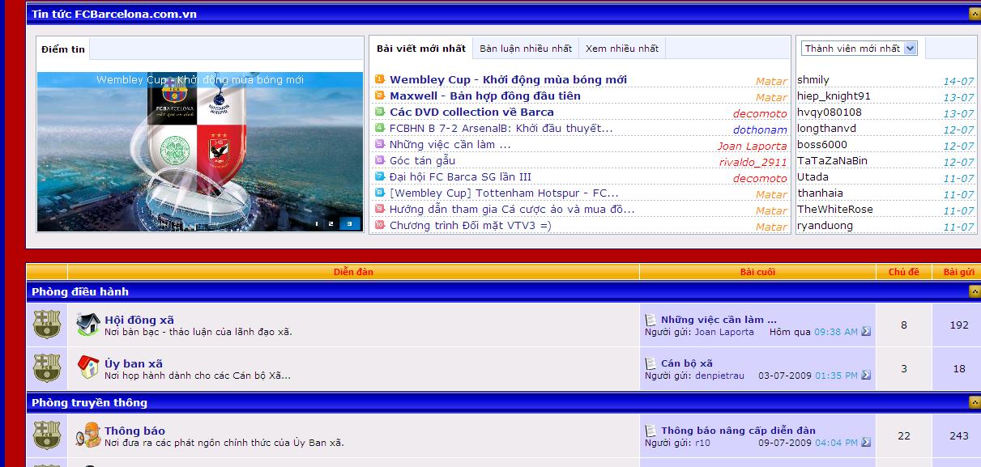Open the Các DVD collection về Barca thread
Image resolution: width=981 pixels, height=467 pixels.
tap(471, 113)
